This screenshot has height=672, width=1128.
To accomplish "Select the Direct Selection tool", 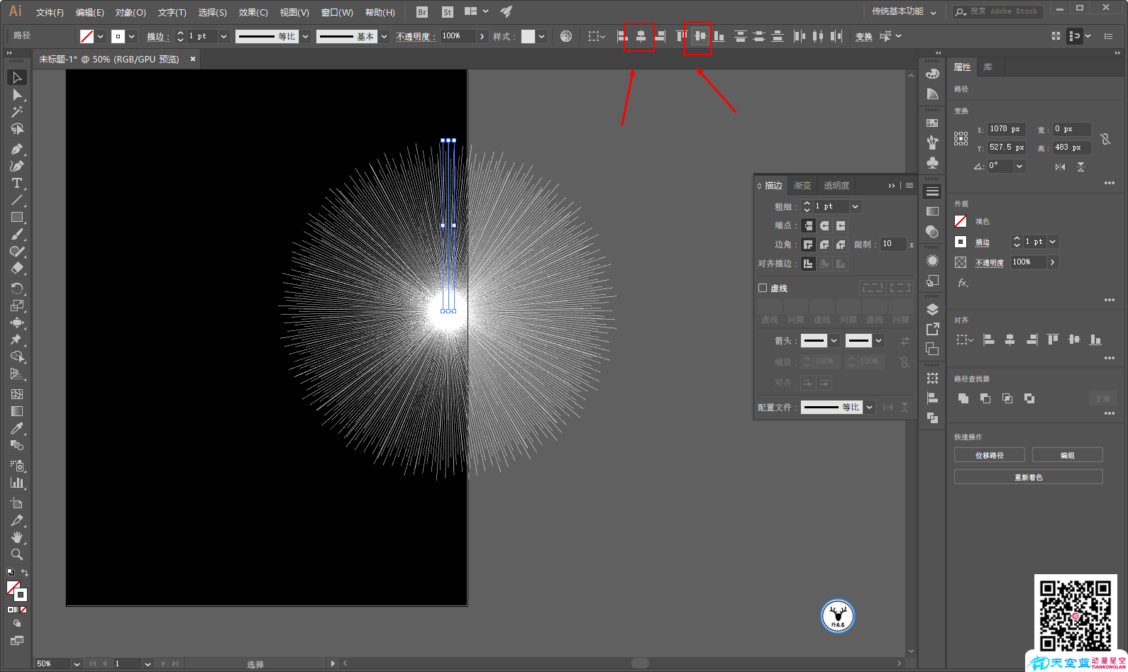I will pos(17,95).
